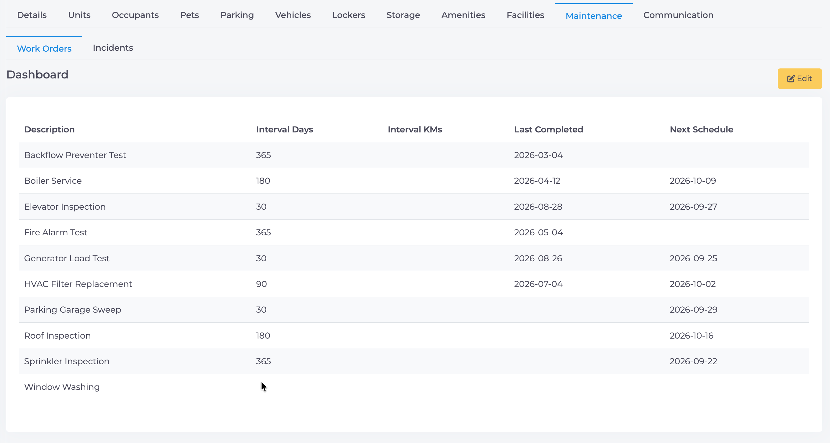Open the Communication tab
The height and width of the screenshot is (443, 830).
678,15
